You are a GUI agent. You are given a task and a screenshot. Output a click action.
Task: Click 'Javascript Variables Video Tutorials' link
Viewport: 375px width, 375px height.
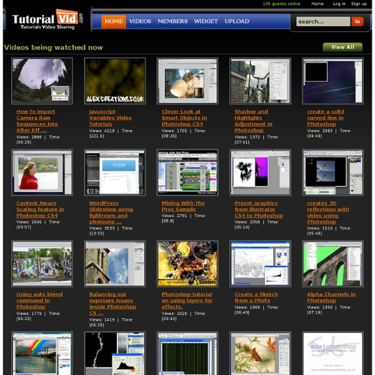click(x=110, y=117)
